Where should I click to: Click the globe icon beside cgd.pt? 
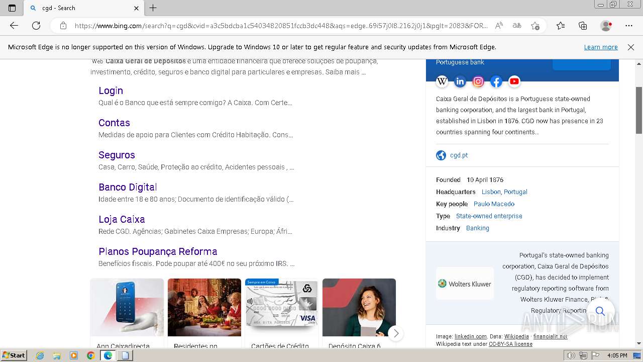click(x=441, y=155)
